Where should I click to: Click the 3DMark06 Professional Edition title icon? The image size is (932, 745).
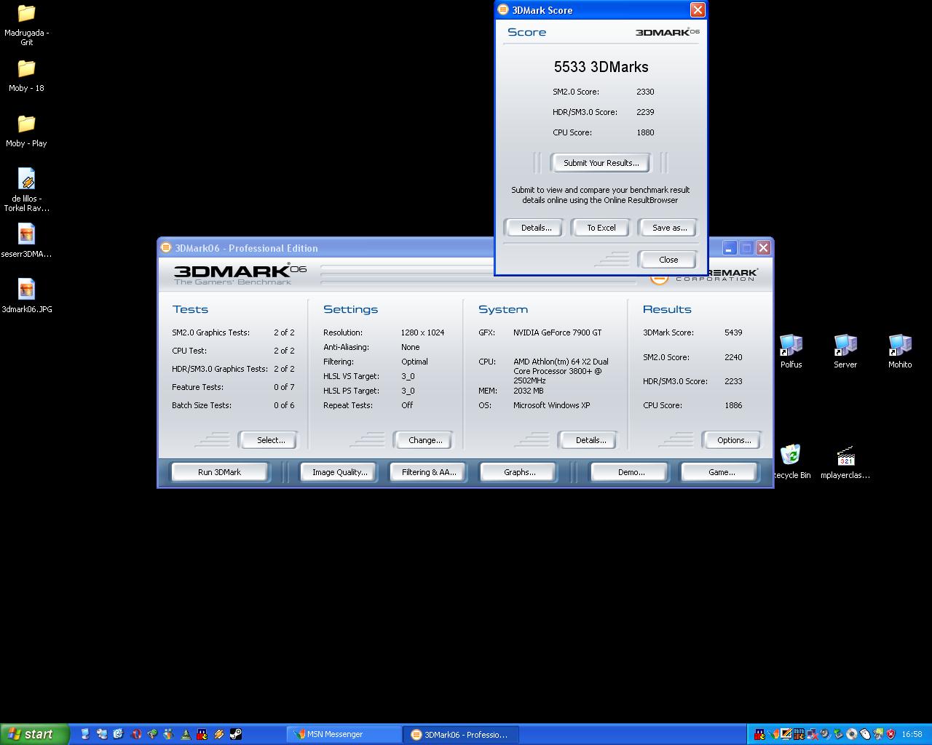[x=165, y=247]
